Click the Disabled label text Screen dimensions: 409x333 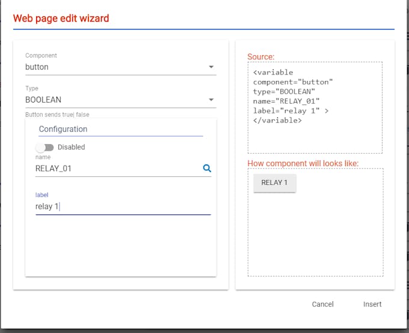pos(71,147)
